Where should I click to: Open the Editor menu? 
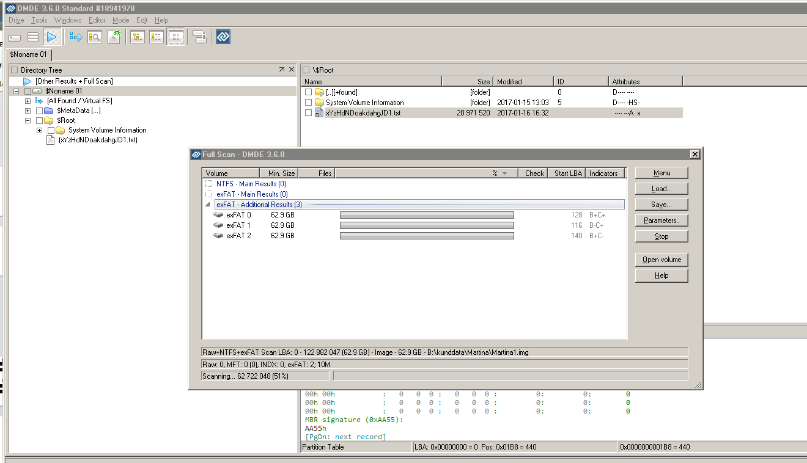97,20
